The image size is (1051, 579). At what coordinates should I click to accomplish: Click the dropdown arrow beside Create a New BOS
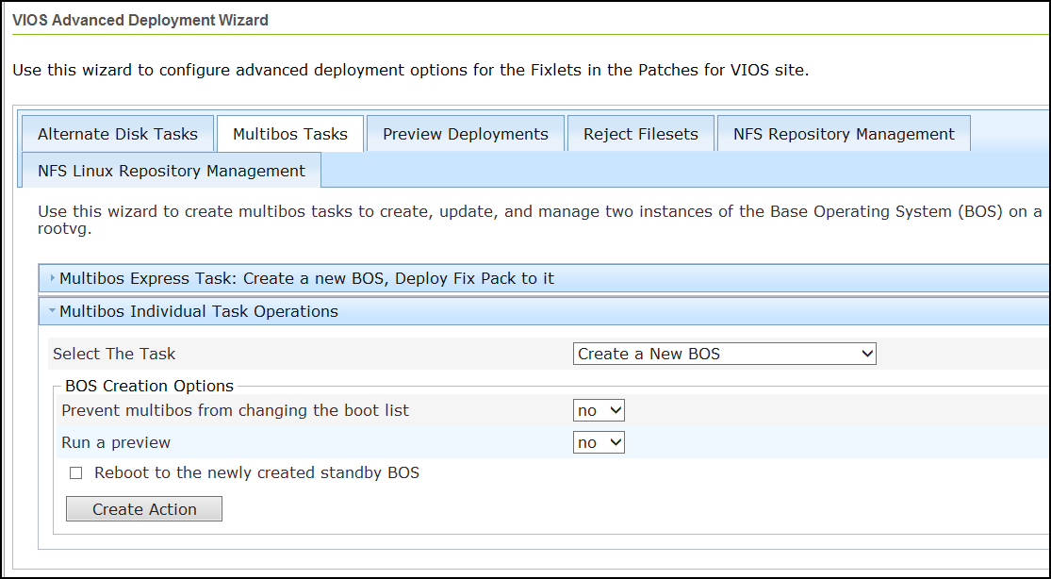[x=866, y=354]
